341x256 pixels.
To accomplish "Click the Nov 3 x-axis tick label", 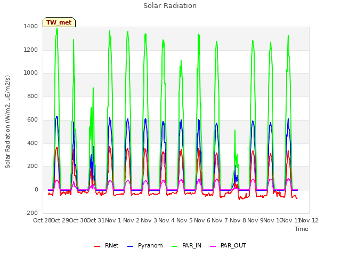I will click(x=149, y=220).
